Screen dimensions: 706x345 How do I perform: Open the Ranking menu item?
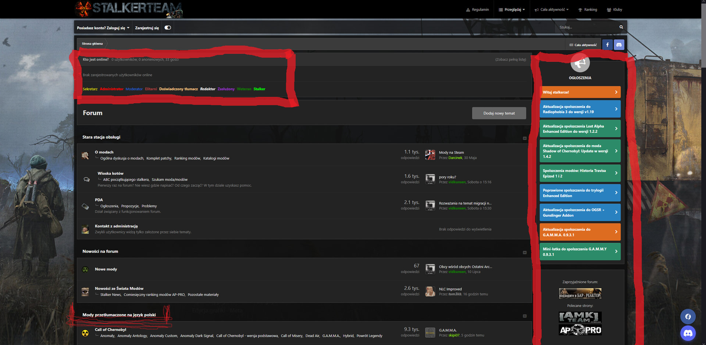pyautogui.click(x=588, y=10)
